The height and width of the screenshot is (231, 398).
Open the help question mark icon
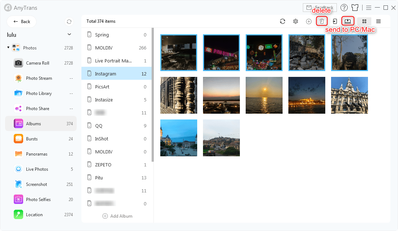pos(344,8)
